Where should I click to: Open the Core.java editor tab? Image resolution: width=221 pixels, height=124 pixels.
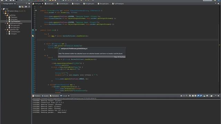click(x=76, y=4)
